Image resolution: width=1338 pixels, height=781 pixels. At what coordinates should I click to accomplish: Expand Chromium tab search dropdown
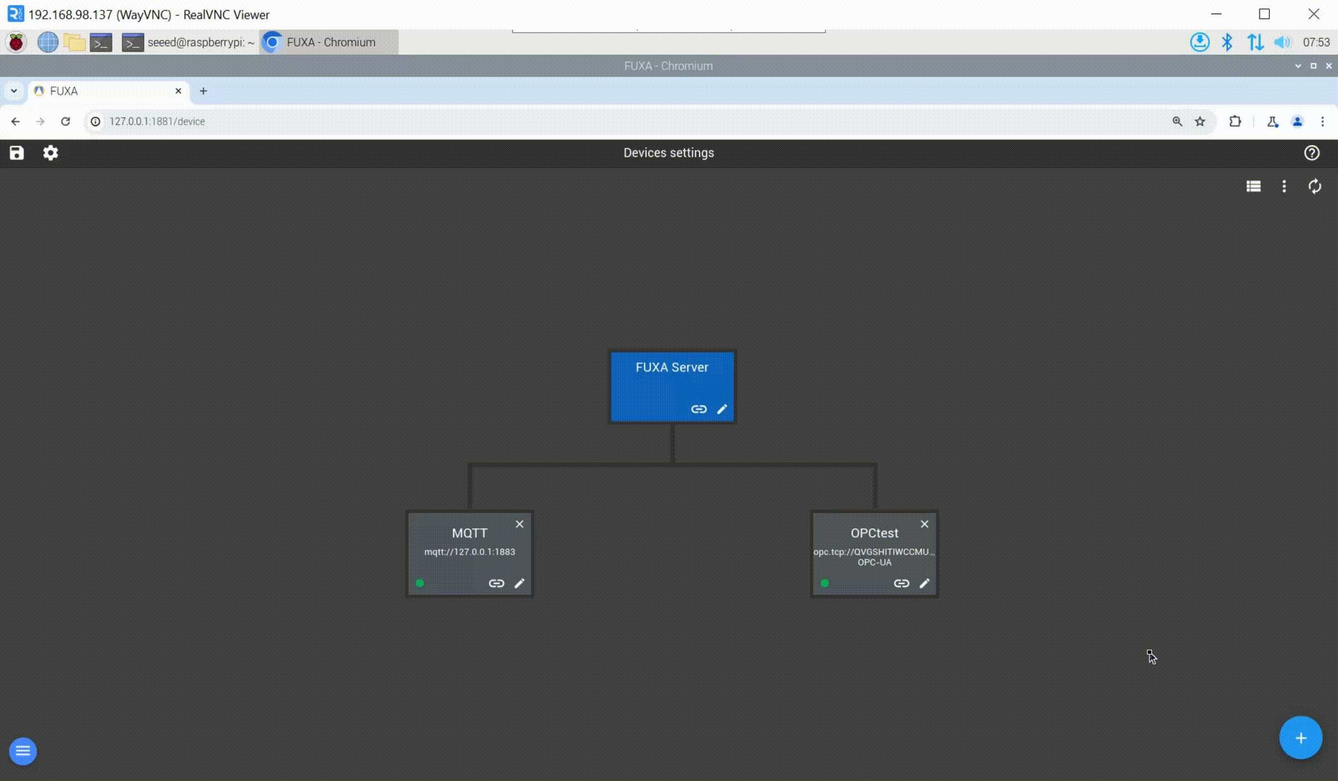pos(14,91)
